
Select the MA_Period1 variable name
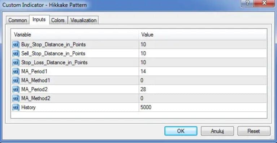click(x=34, y=71)
